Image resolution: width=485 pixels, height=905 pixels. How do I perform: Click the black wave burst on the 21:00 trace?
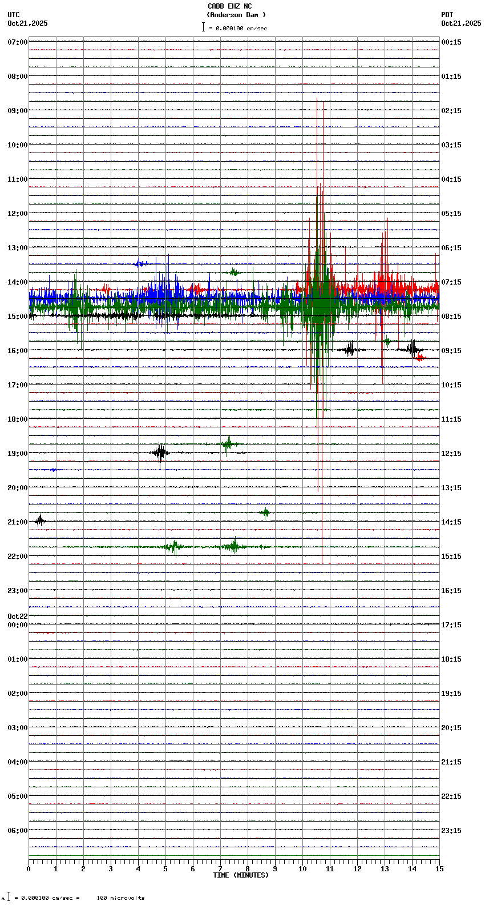pyautogui.click(x=39, y=520)
